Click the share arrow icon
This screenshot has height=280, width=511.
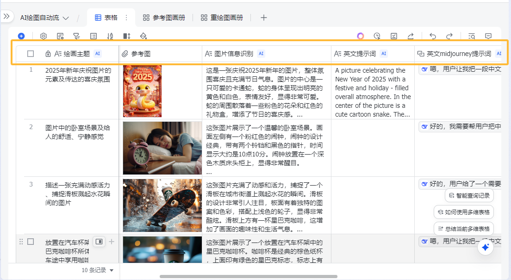411,36
